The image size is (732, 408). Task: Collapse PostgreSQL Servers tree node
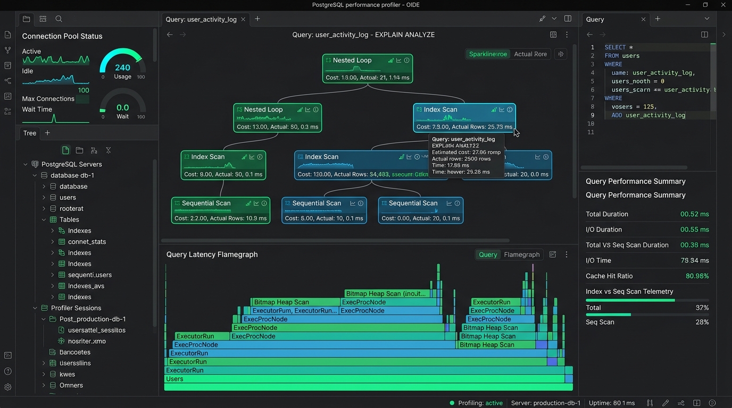(26, 165)
